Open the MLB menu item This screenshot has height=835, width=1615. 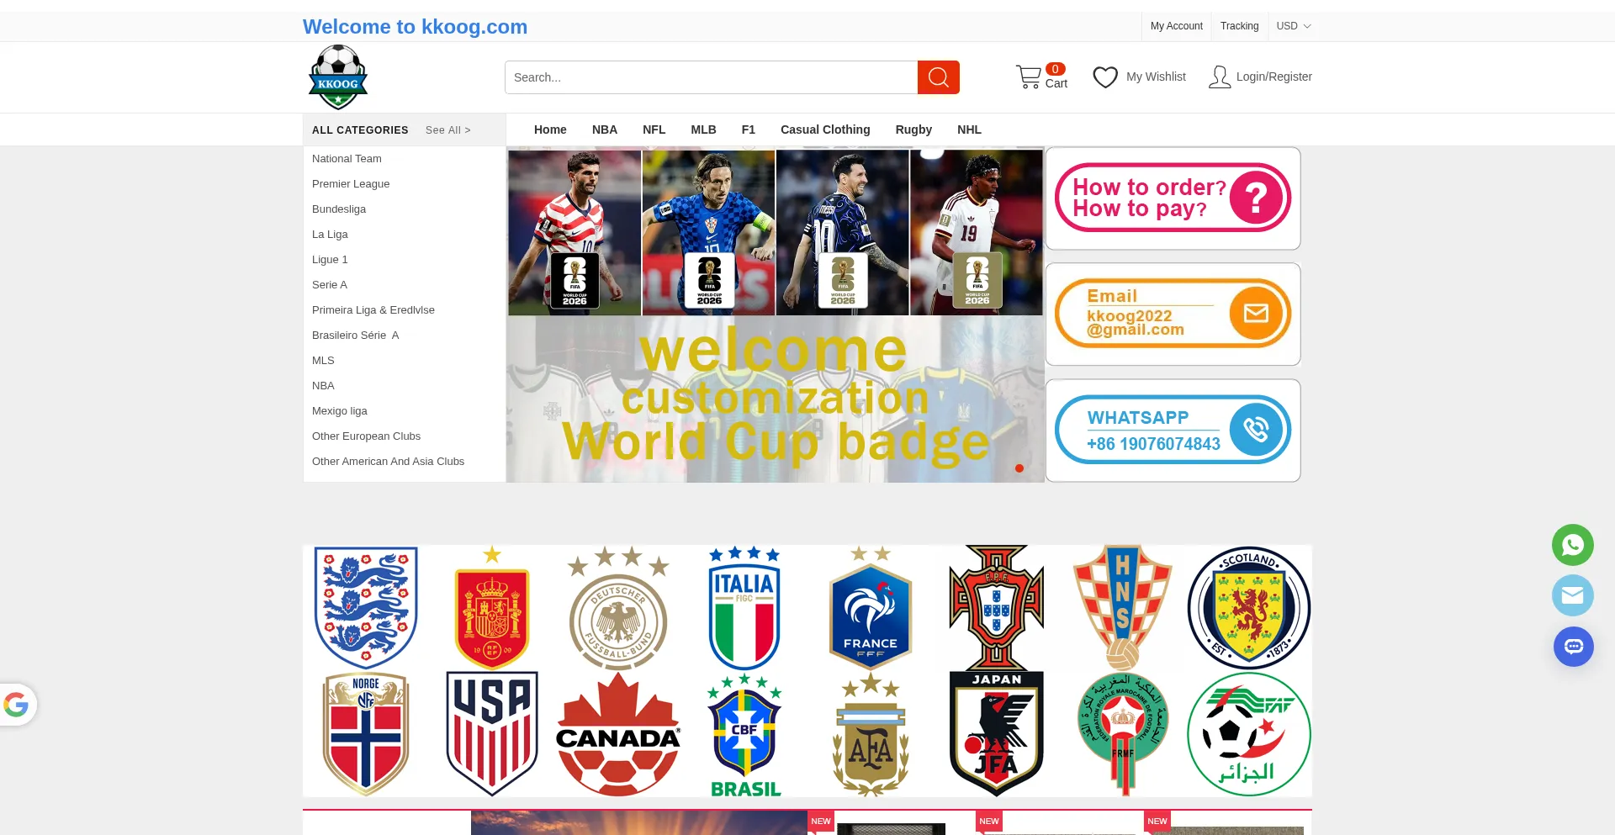[704, 129]
